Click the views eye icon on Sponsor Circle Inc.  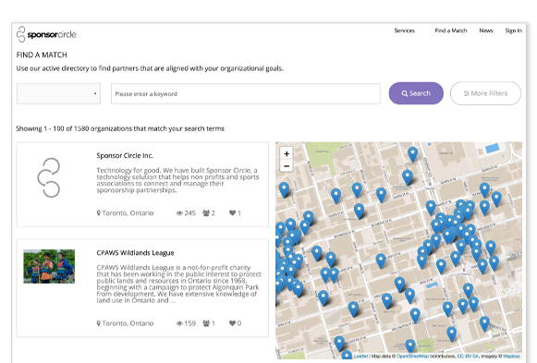[x=179, y=213]
